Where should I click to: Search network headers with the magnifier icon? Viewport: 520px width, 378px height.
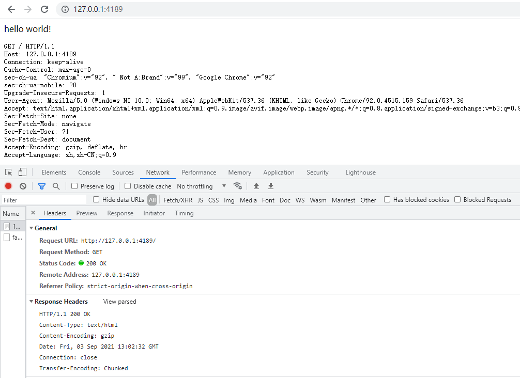[56, 186]
